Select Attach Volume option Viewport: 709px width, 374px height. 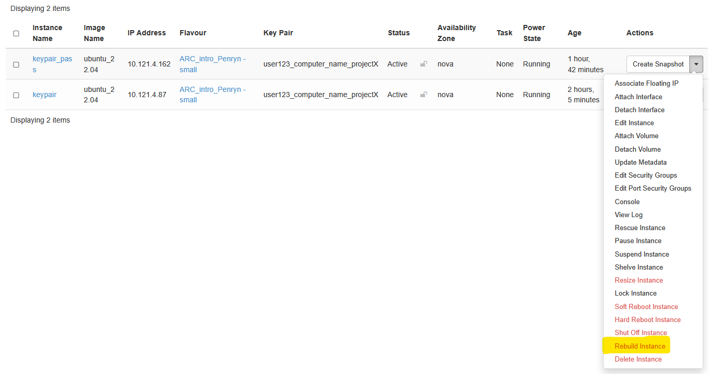tap(636, 136)
